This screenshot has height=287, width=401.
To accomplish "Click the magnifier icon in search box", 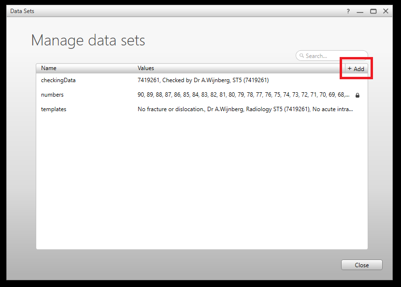I will [301, 56].
